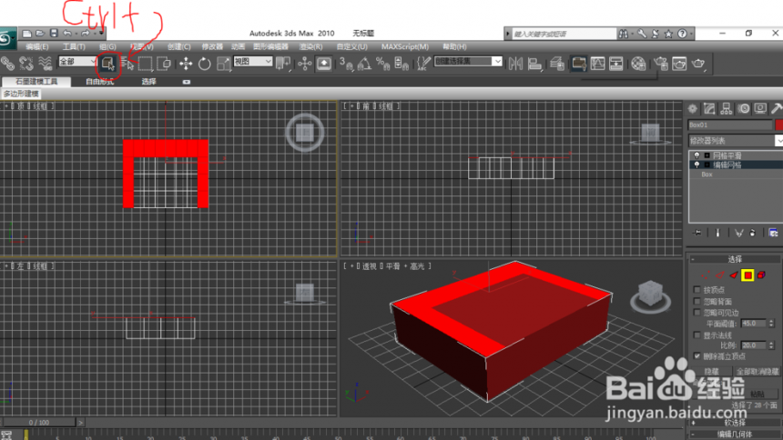The height and width of the screenshot is (440, 783).
Task: Collapse the 选择 rollout header
Action: (734, 259)
